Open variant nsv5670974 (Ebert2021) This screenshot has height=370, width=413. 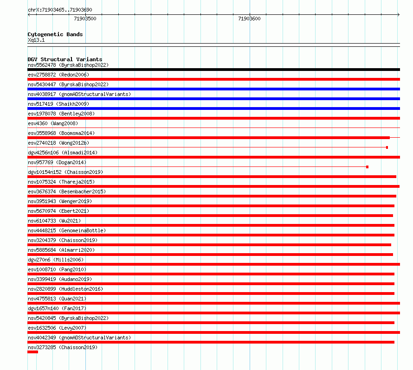(x=58, y=211)
